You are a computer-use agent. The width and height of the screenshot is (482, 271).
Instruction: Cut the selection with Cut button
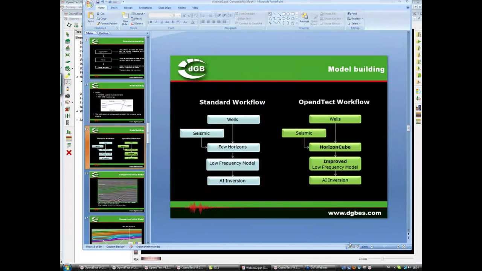click(101, 14)
